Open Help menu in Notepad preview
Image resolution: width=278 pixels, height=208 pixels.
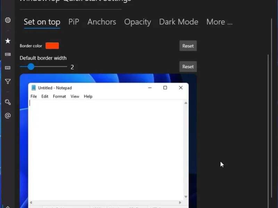tap(88, 96)
